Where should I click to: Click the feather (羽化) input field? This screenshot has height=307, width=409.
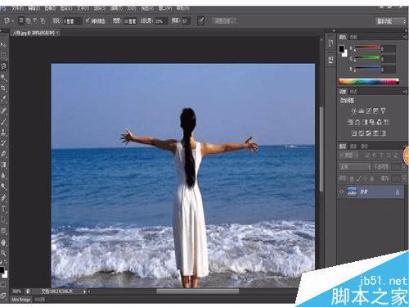(72, 21)
